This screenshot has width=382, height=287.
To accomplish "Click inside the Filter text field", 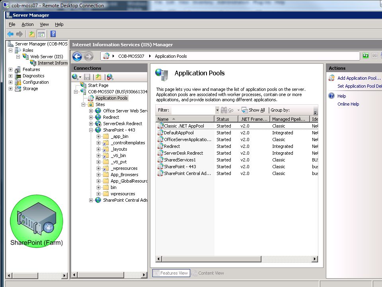I will 193,110.
